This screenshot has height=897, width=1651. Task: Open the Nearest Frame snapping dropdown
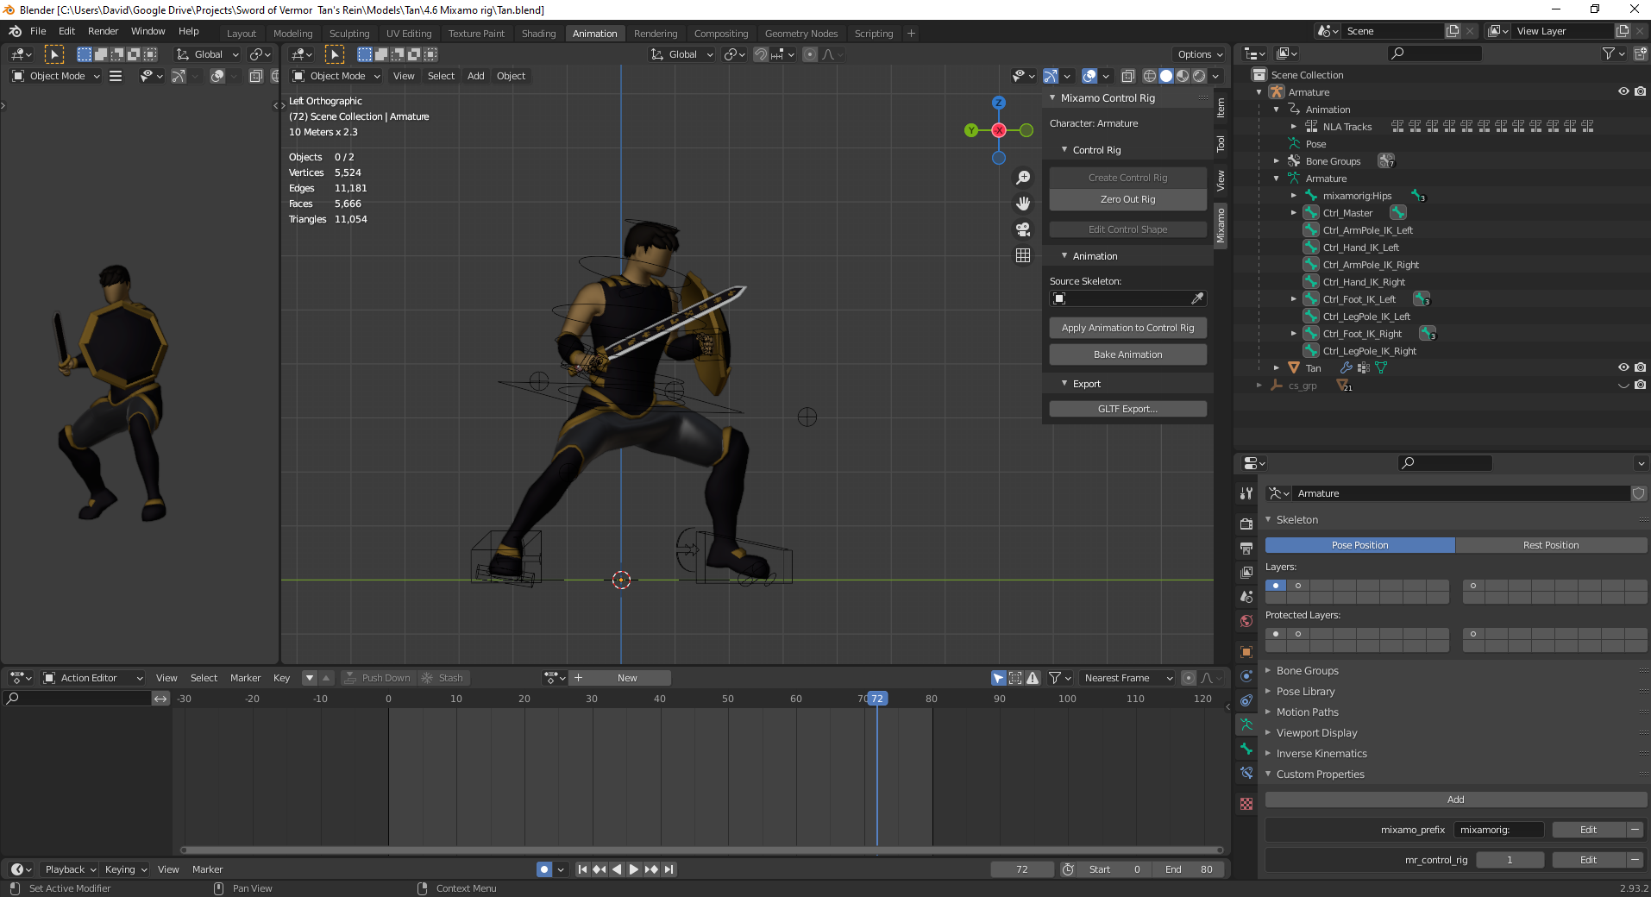click(x=1127, y=678)
